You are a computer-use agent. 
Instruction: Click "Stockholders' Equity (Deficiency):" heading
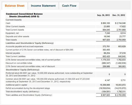(23, 70)
